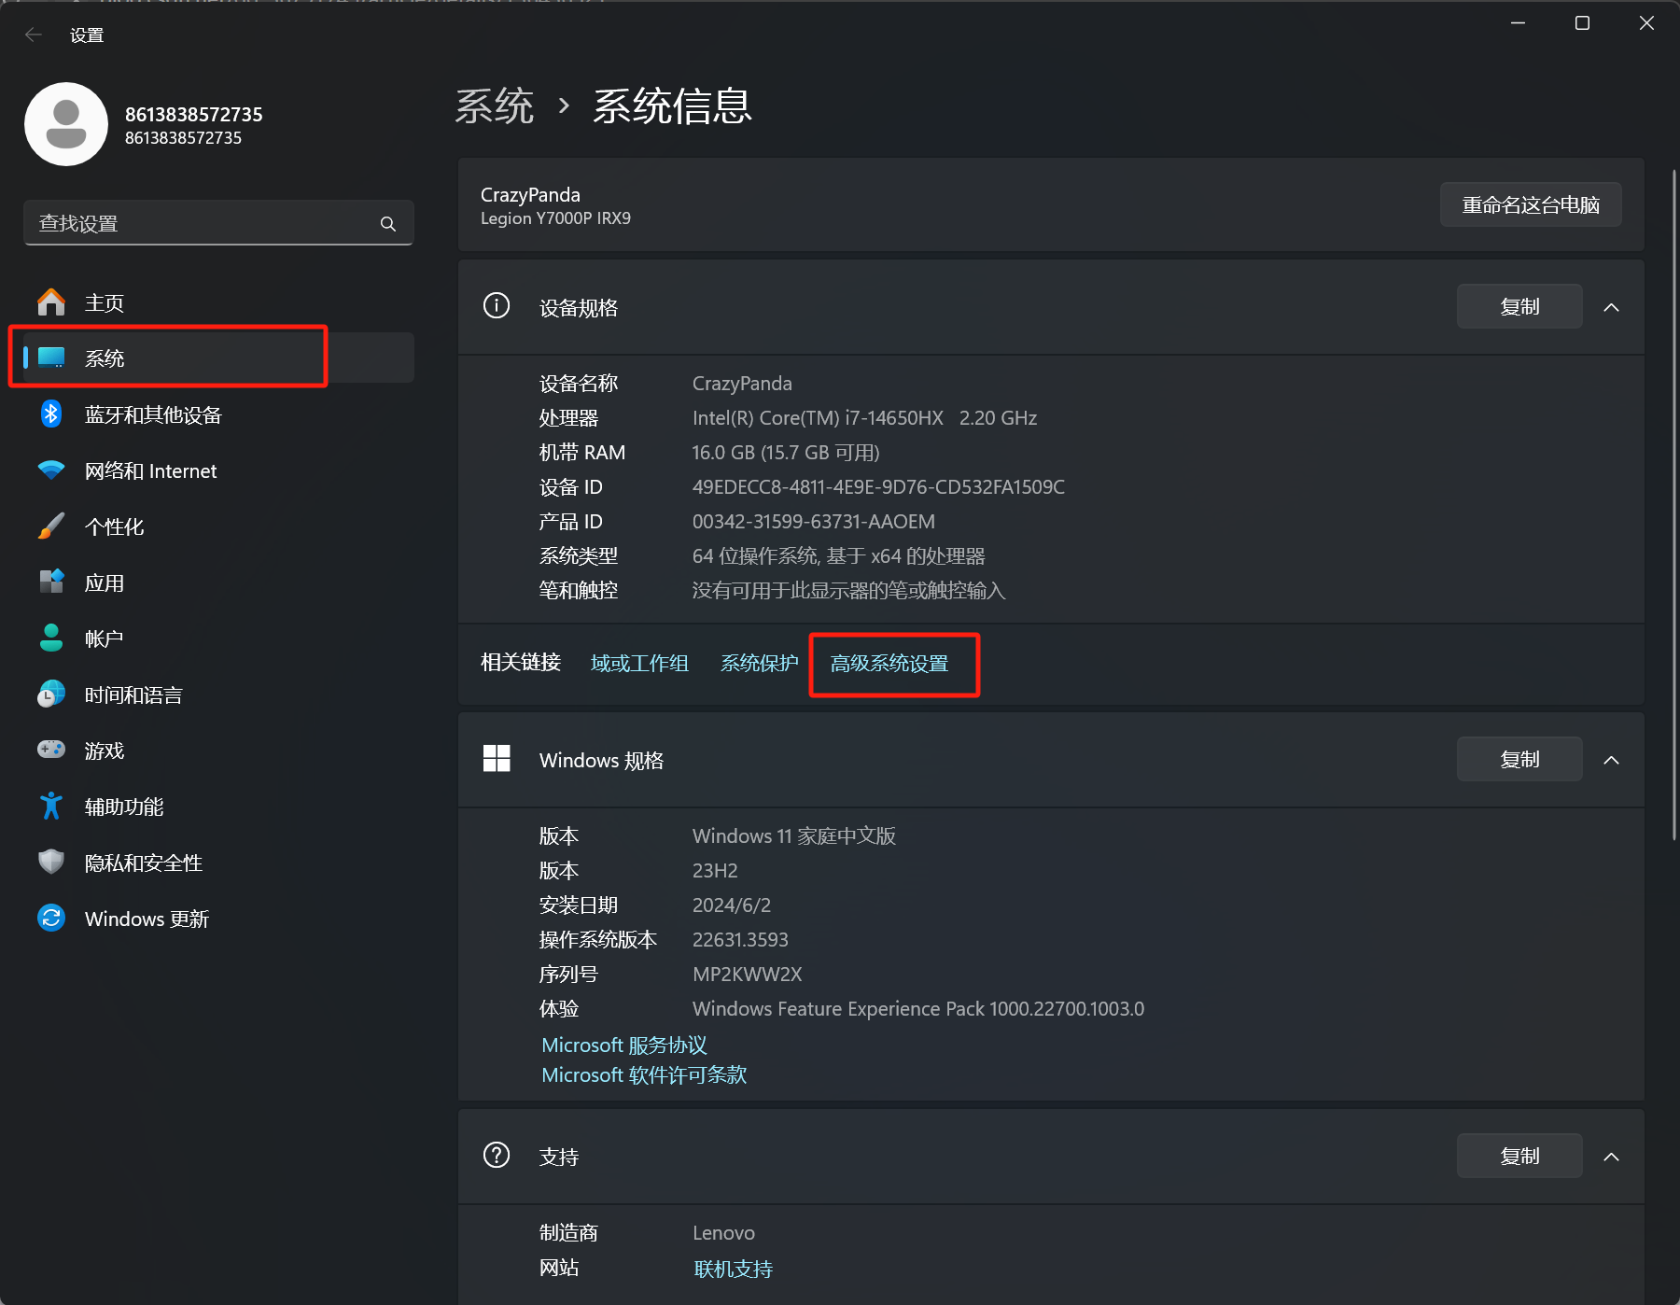
Task: Click the 重命名这台电脑 button
Action: tap(1531, 204)
